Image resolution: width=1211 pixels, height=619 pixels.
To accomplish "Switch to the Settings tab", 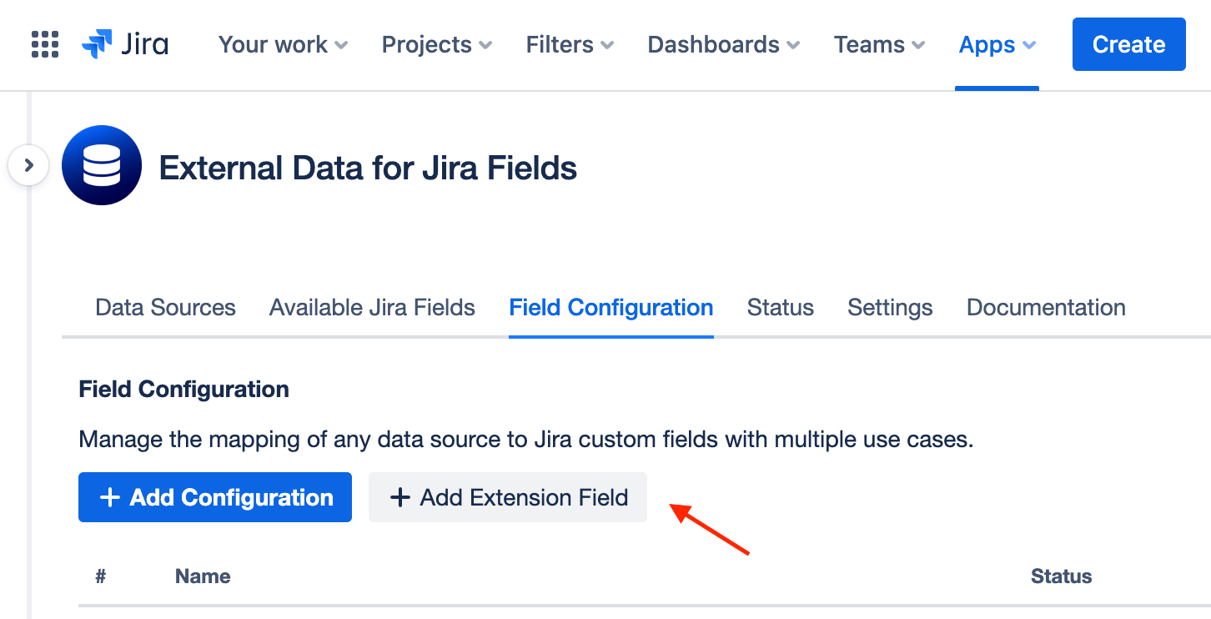I will pos(889,307).
